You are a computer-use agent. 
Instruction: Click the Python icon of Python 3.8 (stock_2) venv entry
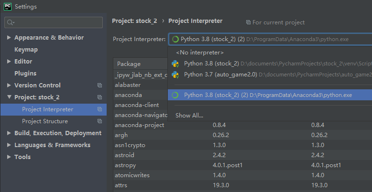[x=175, y=64]
